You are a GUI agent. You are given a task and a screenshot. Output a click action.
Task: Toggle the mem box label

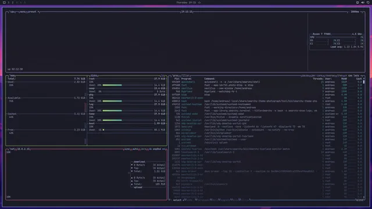click(12, 75)
